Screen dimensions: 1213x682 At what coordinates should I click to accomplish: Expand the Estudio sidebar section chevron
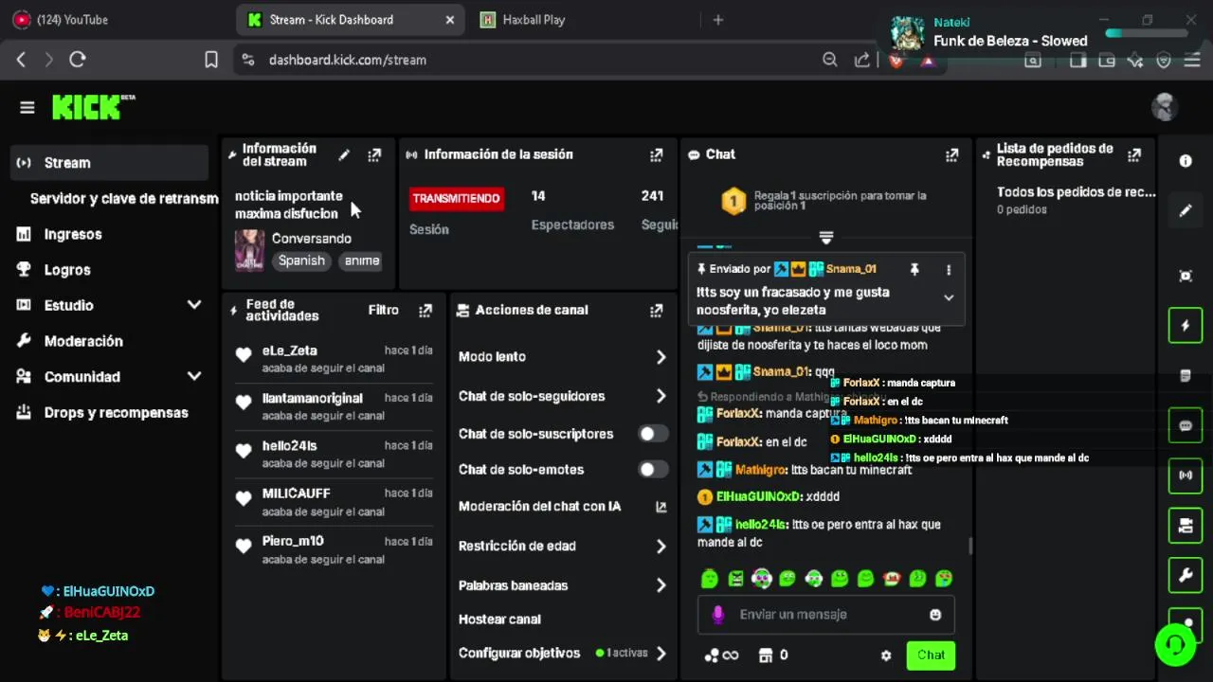coord(194,305)
